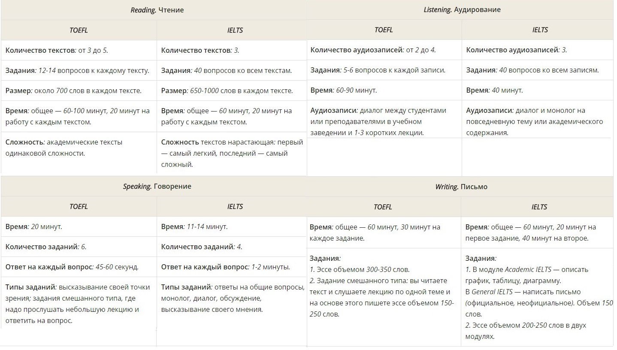The height and width of the screenshot is (350, 617).
Task: Click the "5-6 вопросов к каждой записи" cell
Action: (x=378, y=70)
